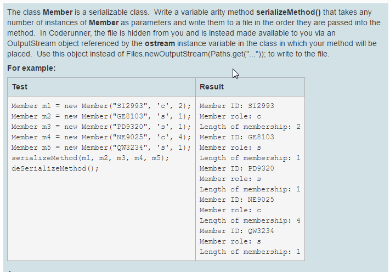
Task: Click the serializeMethod(m1, m2, m3, m4, m5) call
Action: coord(91,158)
